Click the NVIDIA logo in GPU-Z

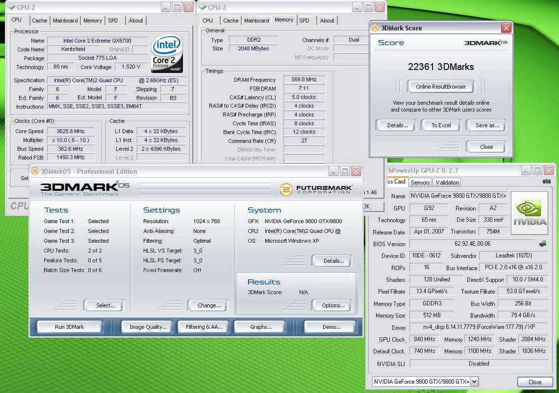pos(530,213)
